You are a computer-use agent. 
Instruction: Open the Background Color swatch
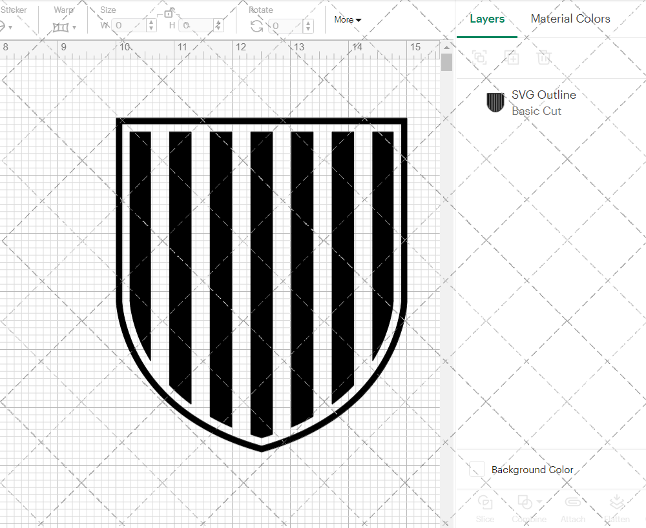pyautogui.click(x=477, y=469)
